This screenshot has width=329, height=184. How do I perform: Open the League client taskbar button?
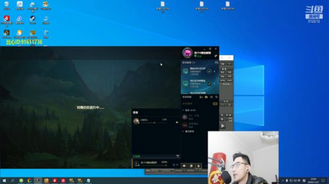38,180
